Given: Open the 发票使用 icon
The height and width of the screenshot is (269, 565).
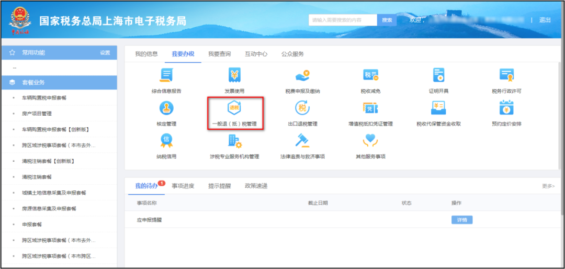Looking at the screenshot, I should (x=234, y=75).
